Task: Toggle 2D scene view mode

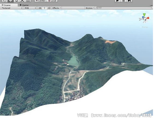Action: coord(40,8)
